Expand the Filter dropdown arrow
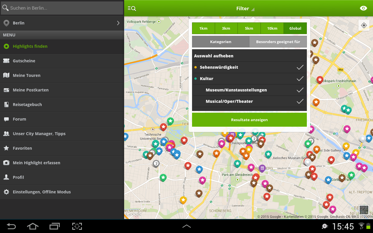Screen dimensions: 373x233 pyautogui.click(x=253, y=9)
